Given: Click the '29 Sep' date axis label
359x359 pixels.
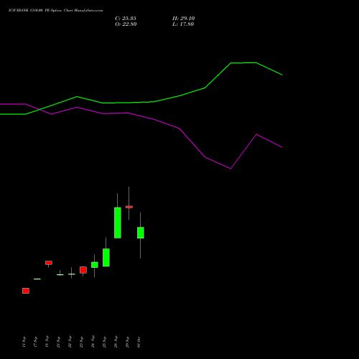Looking at the screenshot, I should coord(127,342).
